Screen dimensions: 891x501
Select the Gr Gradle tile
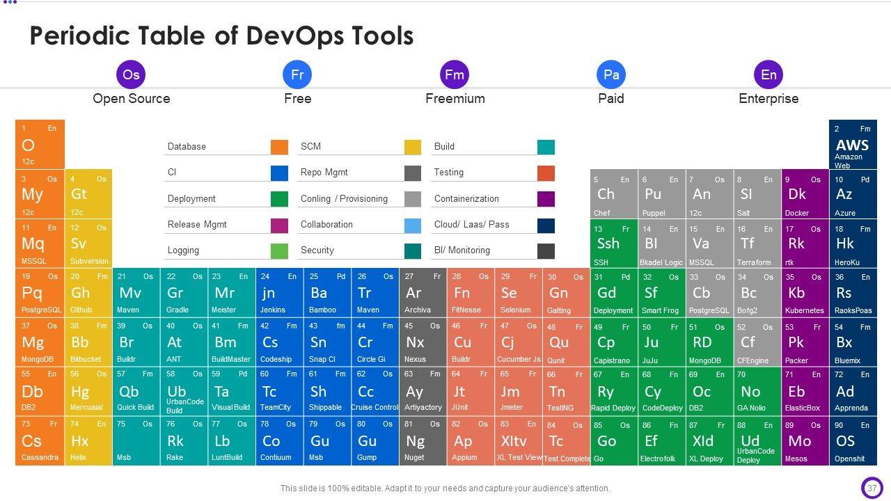point(184,293)
